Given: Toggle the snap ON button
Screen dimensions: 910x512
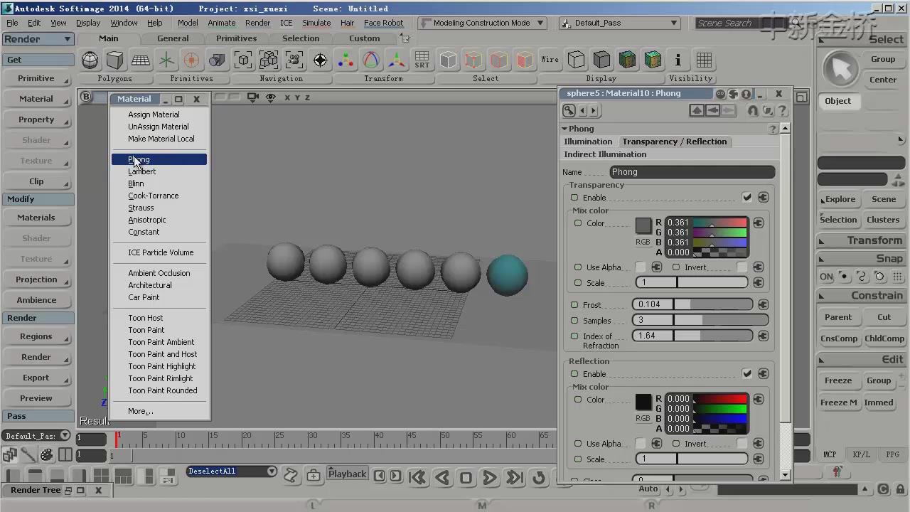Looking at the screenshot, I should (826, 277).
